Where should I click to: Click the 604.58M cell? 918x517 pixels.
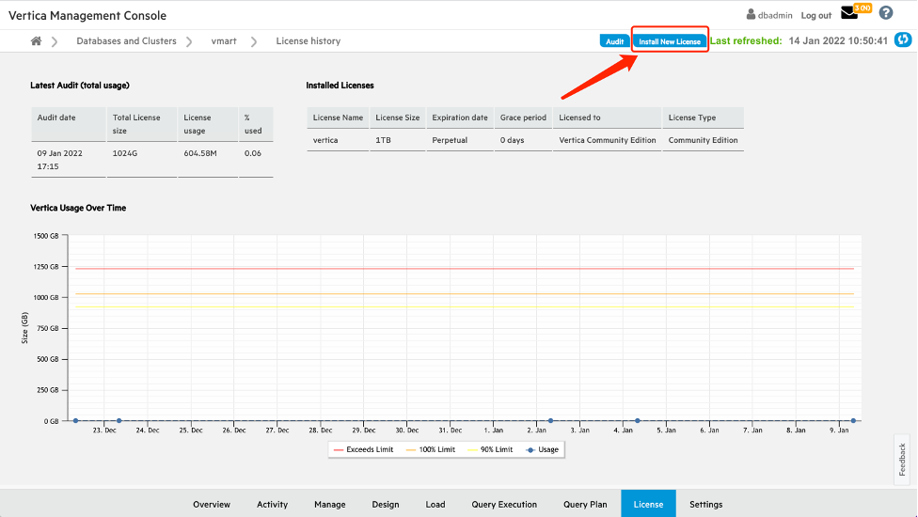pos(208,160)
